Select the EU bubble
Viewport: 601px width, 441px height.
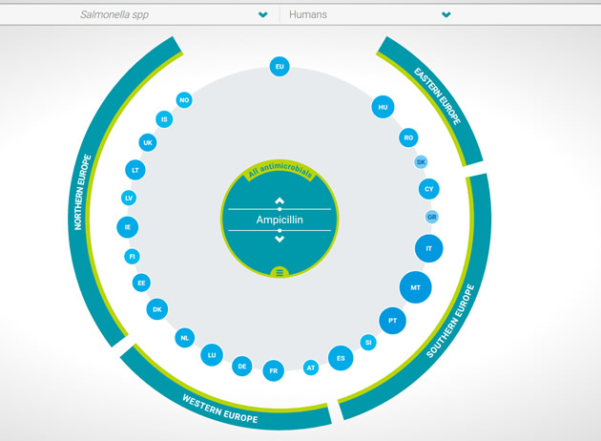(x=280, y=67)
